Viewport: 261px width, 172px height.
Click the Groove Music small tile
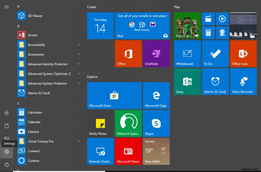pos(222,19)
